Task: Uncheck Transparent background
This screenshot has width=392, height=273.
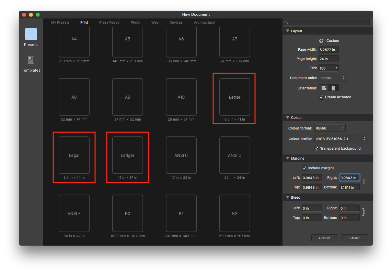Action: pyautogui.click(x=316, y=148)
